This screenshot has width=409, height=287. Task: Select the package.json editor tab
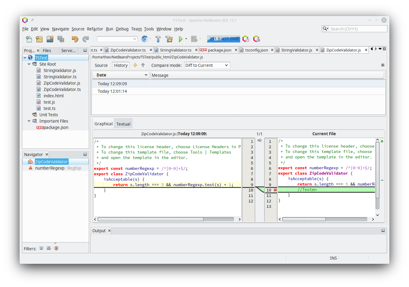(x=219, y=50)
